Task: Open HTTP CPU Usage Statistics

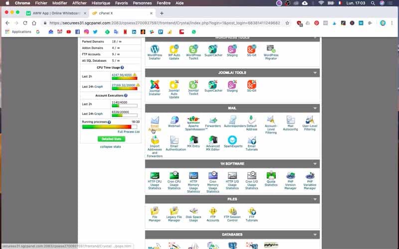Action: (x=155, y=181)
